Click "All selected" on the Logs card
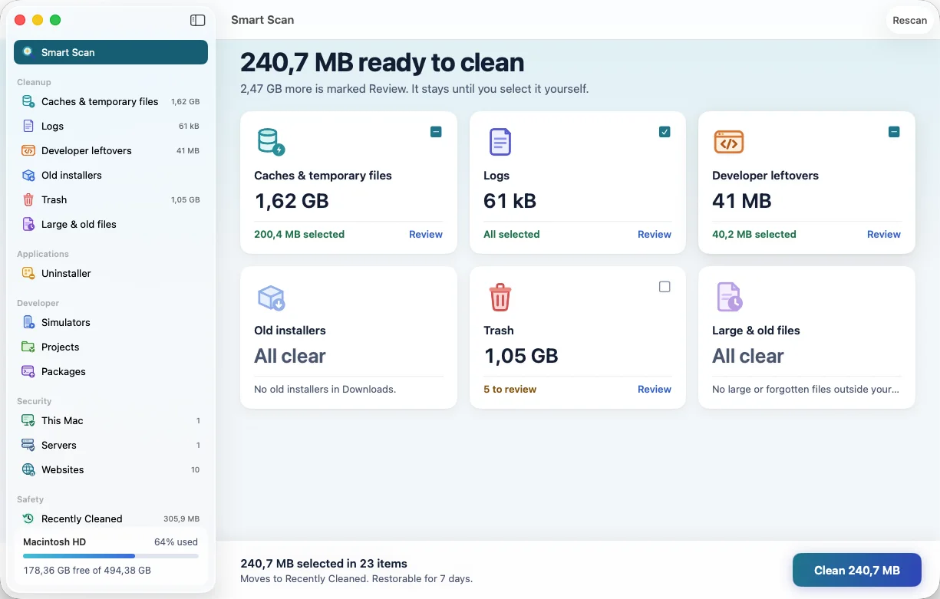Image resolution: width=940 pixels, height=599 pixels. tap(512, 234)
